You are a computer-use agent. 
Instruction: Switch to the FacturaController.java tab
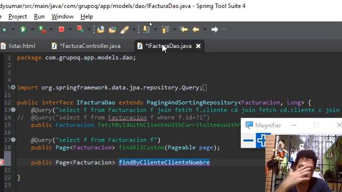tap(86, 46)
